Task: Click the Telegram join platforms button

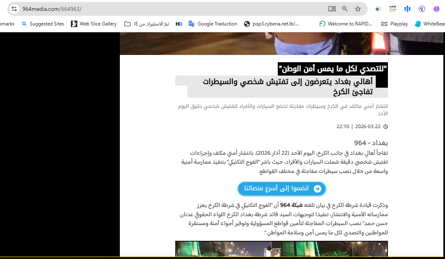Action: [x=281, y=189]
